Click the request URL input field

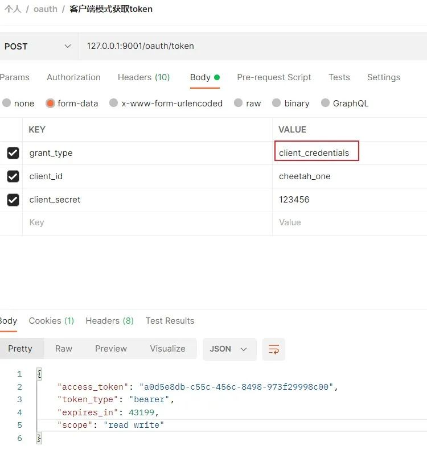[x=253, y=46]
